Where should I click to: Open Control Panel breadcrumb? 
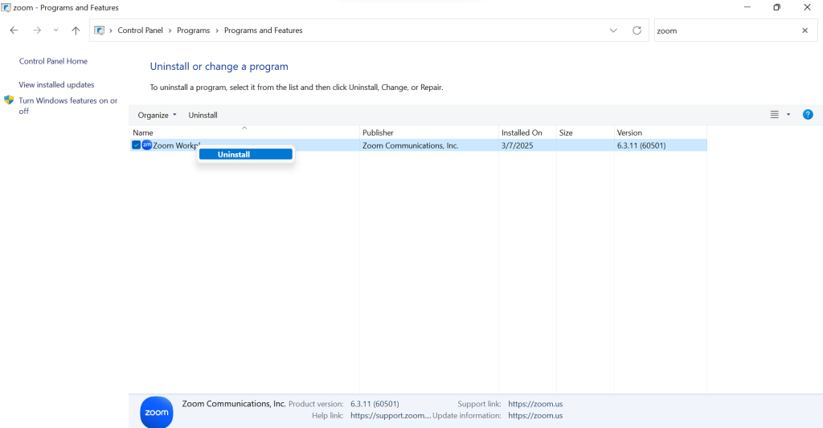(x=140, y=31)
